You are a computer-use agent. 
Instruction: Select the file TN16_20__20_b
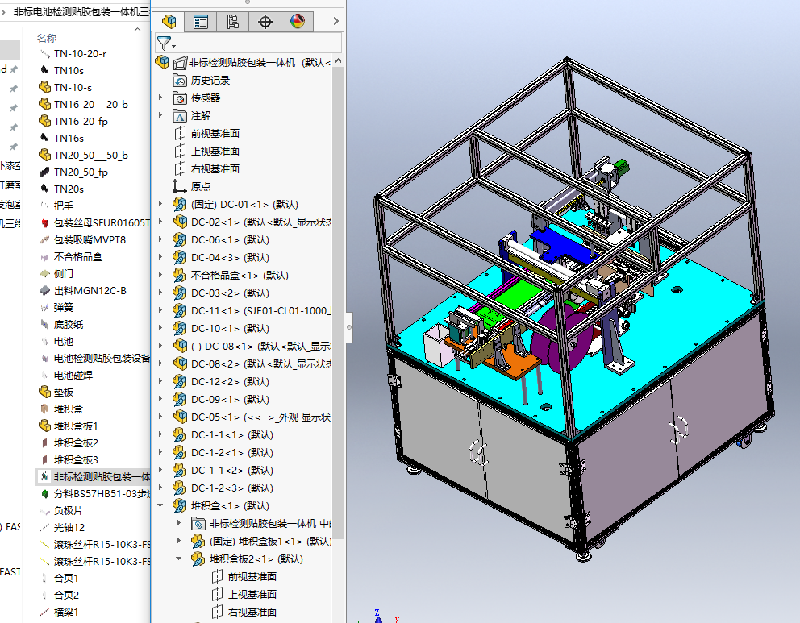91,105
